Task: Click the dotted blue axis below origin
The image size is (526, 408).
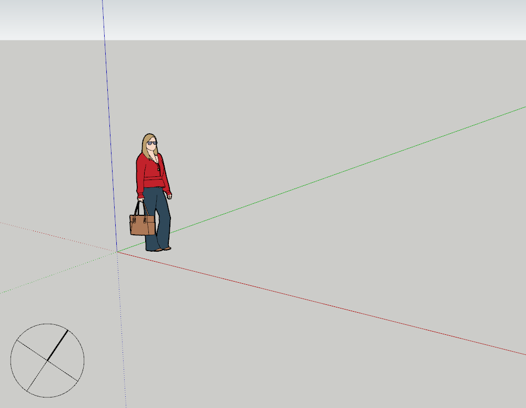Action: coord(122,337)
